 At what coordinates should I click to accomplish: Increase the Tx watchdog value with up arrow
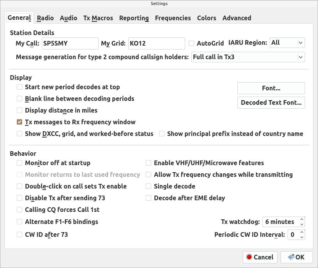302,219
